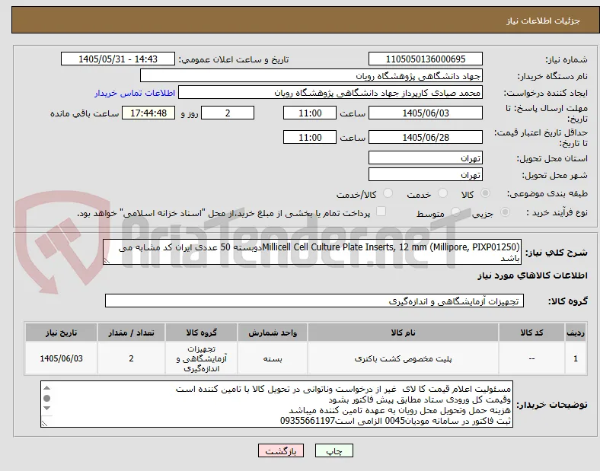Toggle the Islamic treasury payment checkbox

pyautogui.click(x=381, y=212)
